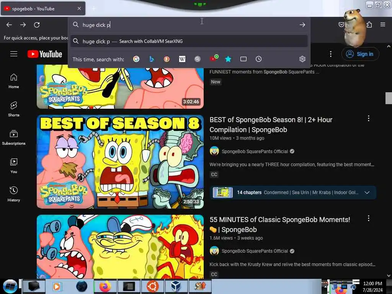This screenshot has width=392, height=294.
Task: Click the scrollbar down arrow
Action: [389, 276]
